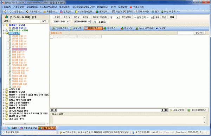Open the 전표관리(S) menu
Image resolution: width=211 pixels, height=136 pixels.
[x=32, y=7]
